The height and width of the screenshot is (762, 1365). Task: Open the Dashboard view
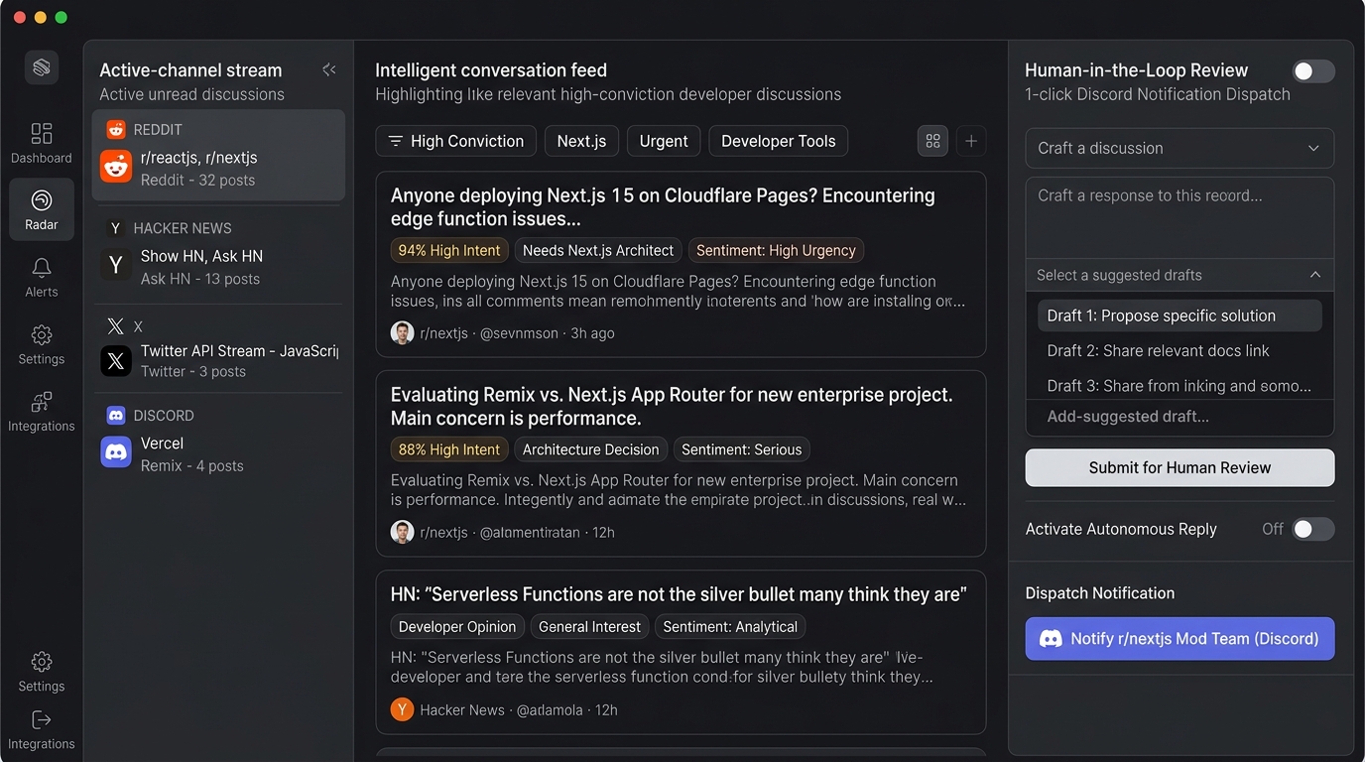click(42, 143)
